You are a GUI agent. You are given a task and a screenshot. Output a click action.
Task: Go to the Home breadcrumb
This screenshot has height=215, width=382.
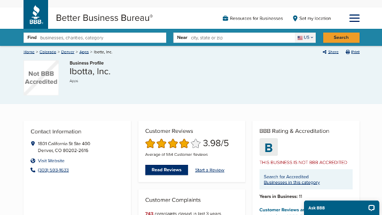[x=29, y=52]
